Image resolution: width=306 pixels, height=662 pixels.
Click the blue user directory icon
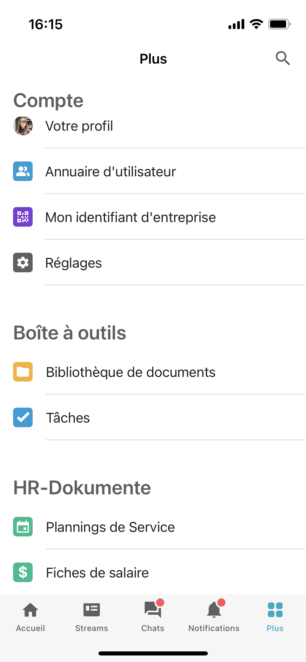23,171
